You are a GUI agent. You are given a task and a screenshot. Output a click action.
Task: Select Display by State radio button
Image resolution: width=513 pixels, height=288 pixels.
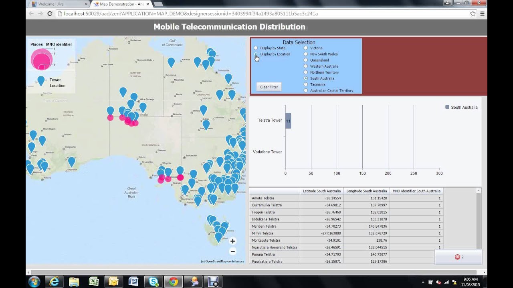pos(256,48)
